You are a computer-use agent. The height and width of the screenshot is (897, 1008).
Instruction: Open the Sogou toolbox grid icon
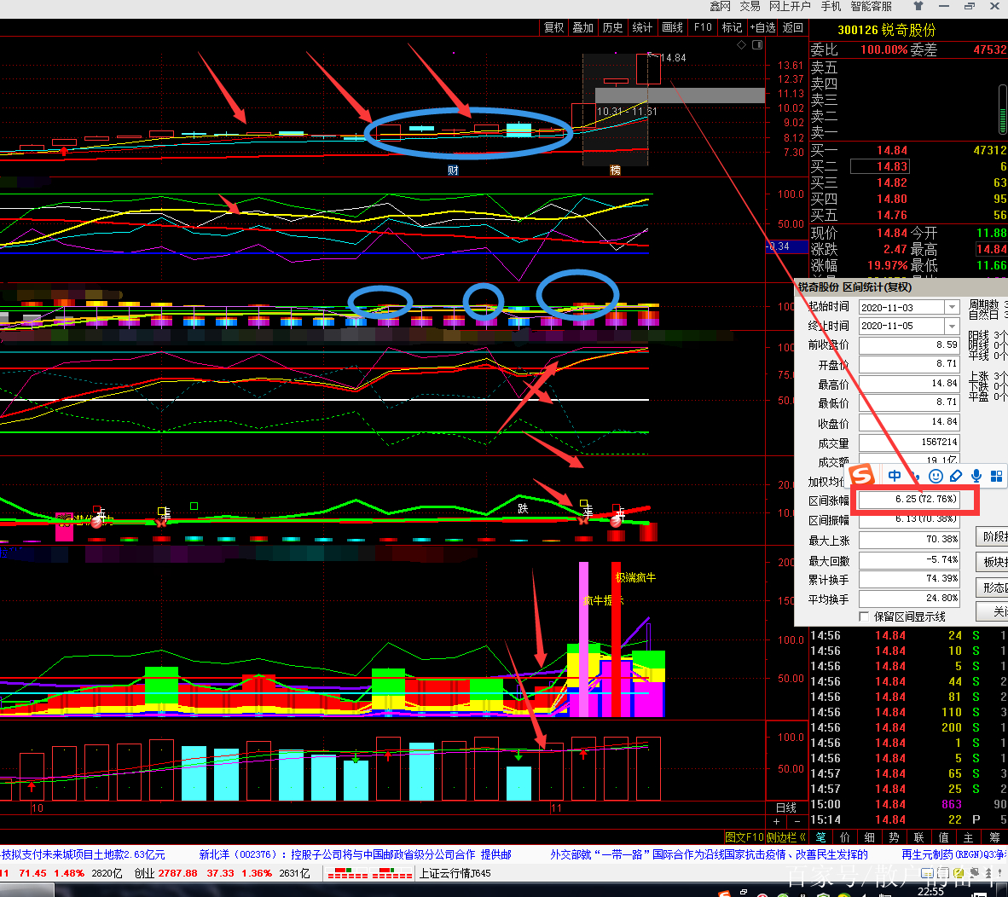tap(996, 476)
